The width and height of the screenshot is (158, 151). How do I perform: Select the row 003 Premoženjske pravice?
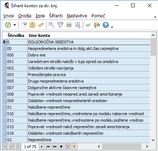[x=78, y=75]
